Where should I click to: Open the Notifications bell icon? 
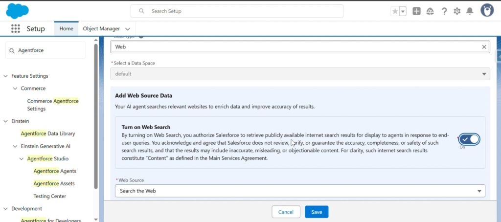point(470,12)
